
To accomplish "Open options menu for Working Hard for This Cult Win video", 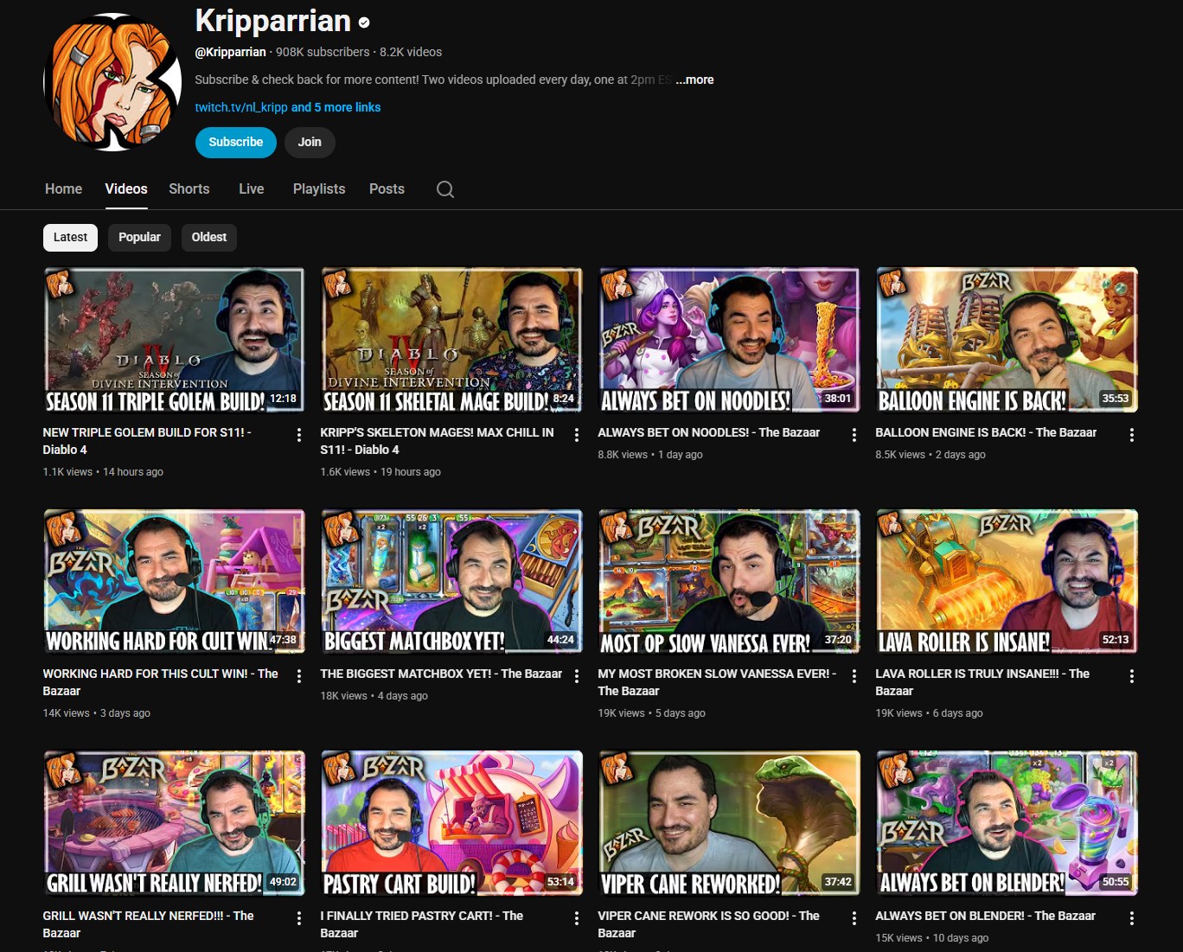I will point(299,676).
